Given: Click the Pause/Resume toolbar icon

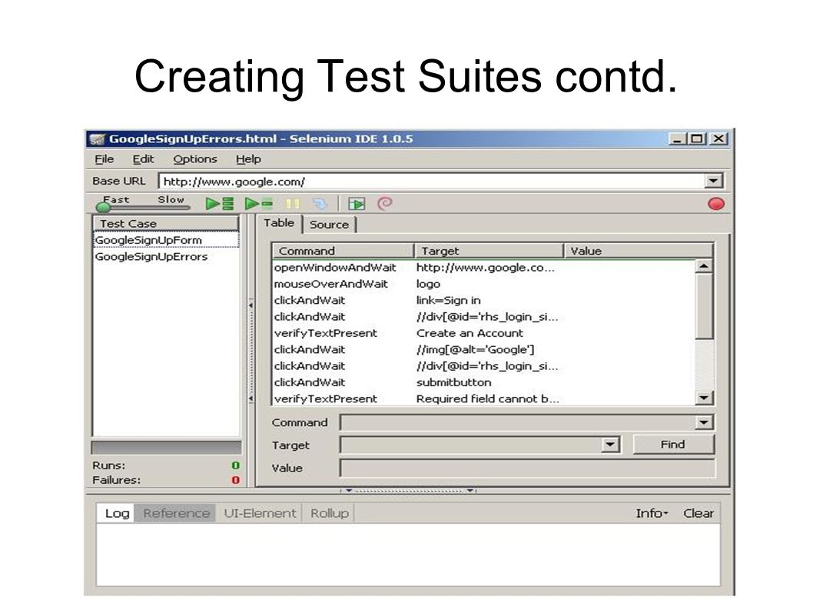Looking at the screenshot, I should click(x=293, y=204).
